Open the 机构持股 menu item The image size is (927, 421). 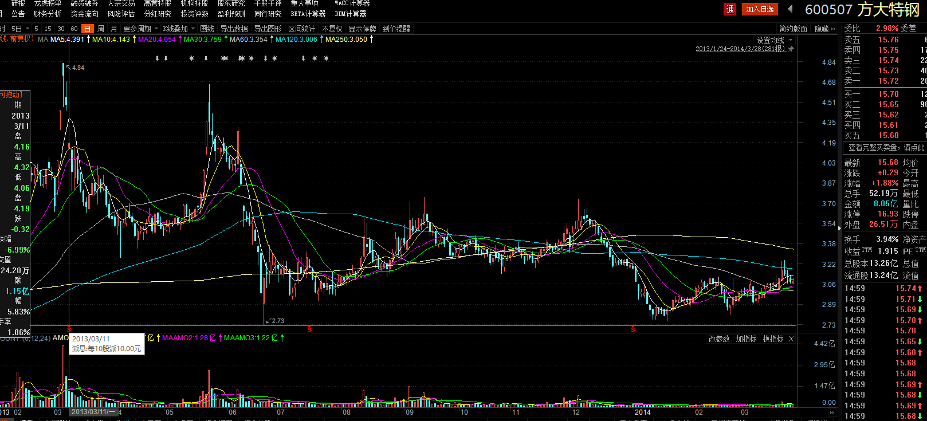194,3
